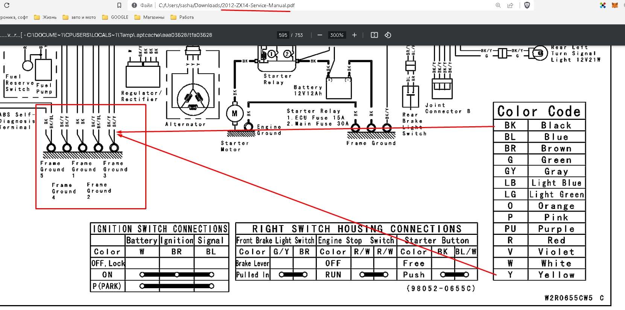Click the OFF, Lock row label
The height and width of the screenshot is (310, 625).
[x=108, y=263]
